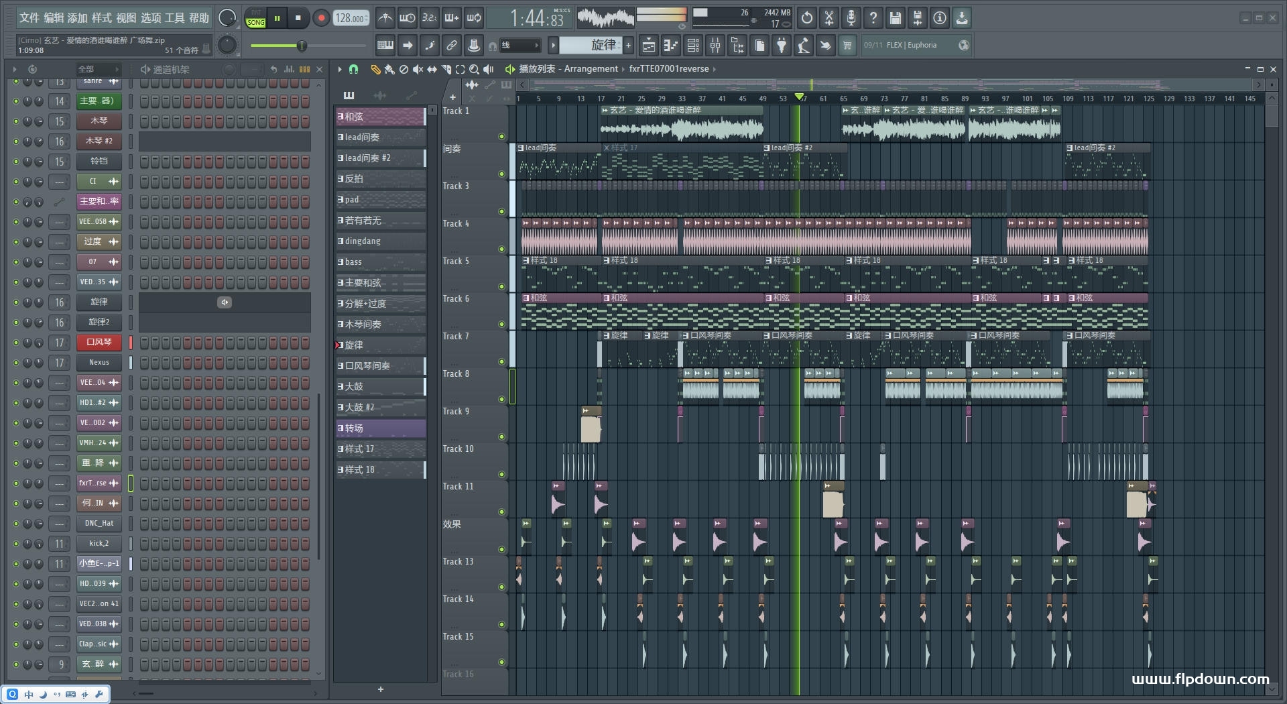Open the plugin browser plug icon
Screen dimensions: 1287x704
point(782,46)
